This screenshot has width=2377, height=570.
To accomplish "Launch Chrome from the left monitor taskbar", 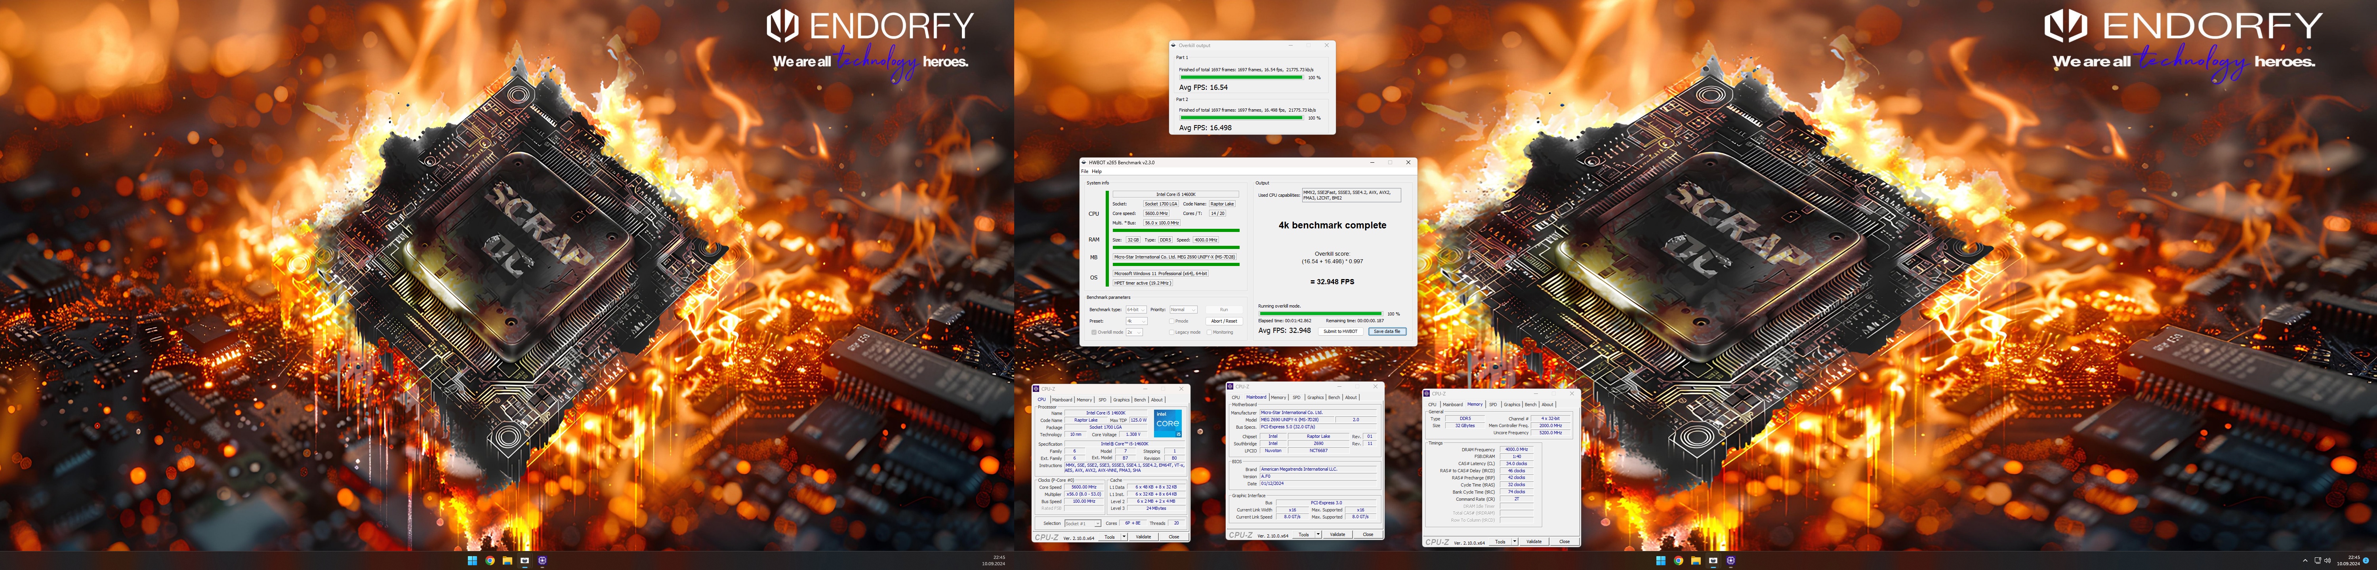I will (x=490, y=561).
